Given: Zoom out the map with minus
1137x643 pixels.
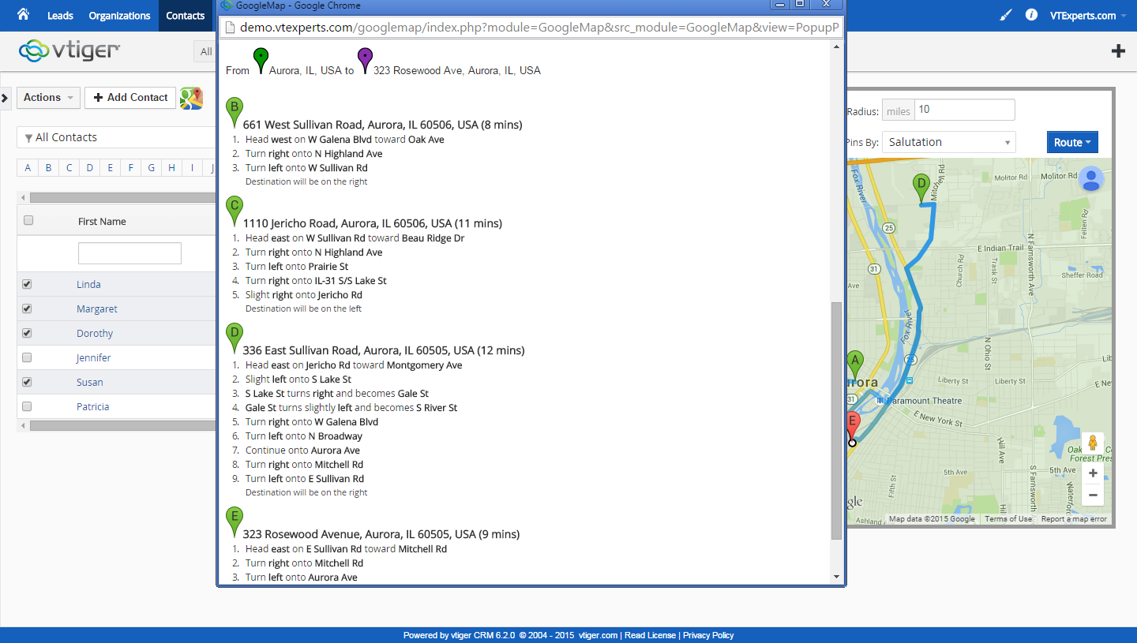Looking at the screenshot, I should tap(1093, 495).
